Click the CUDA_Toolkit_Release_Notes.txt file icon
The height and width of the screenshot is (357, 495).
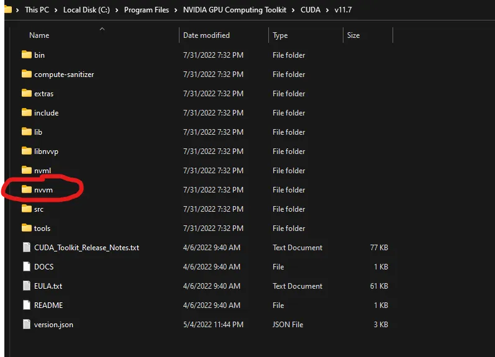tap(27, 248)
